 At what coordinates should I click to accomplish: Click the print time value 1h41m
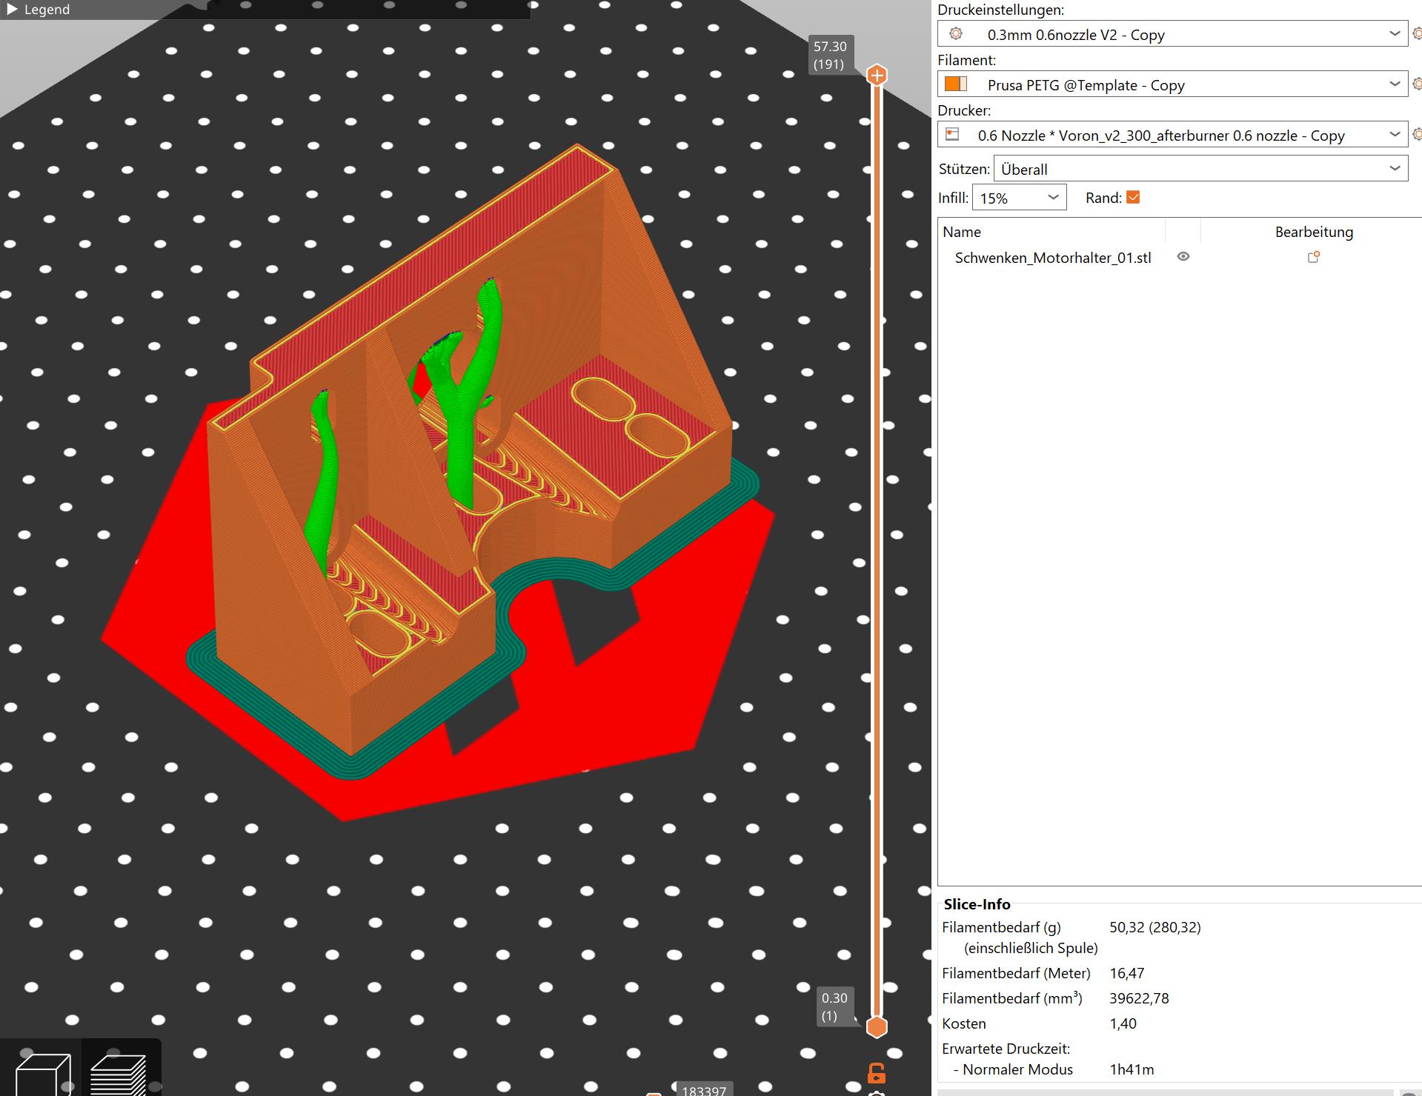click(x=1132, y=1069)
